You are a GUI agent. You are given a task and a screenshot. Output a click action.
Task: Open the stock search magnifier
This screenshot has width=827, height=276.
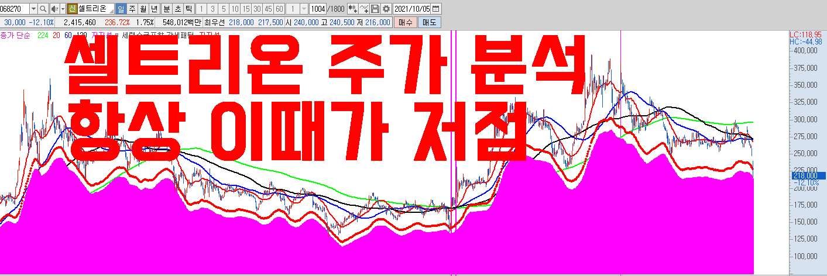43,9
